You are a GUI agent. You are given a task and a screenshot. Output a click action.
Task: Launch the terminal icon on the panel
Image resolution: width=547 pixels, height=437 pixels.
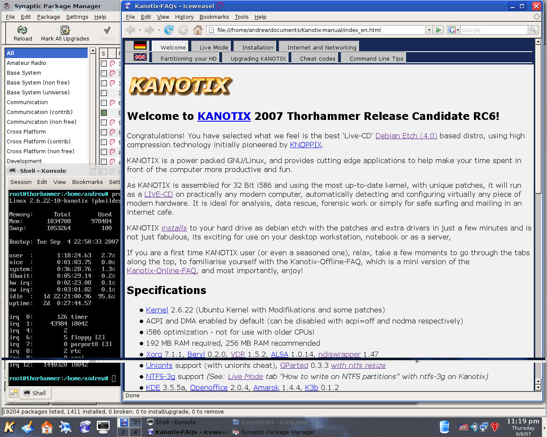103,427
